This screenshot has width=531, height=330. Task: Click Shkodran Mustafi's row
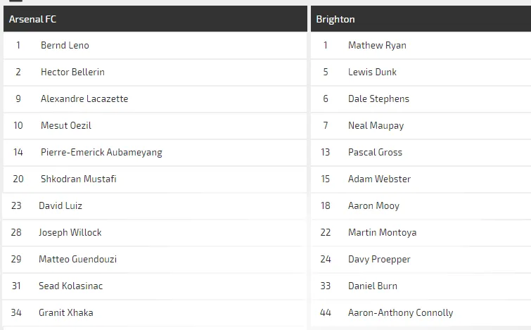pos(79,179)
